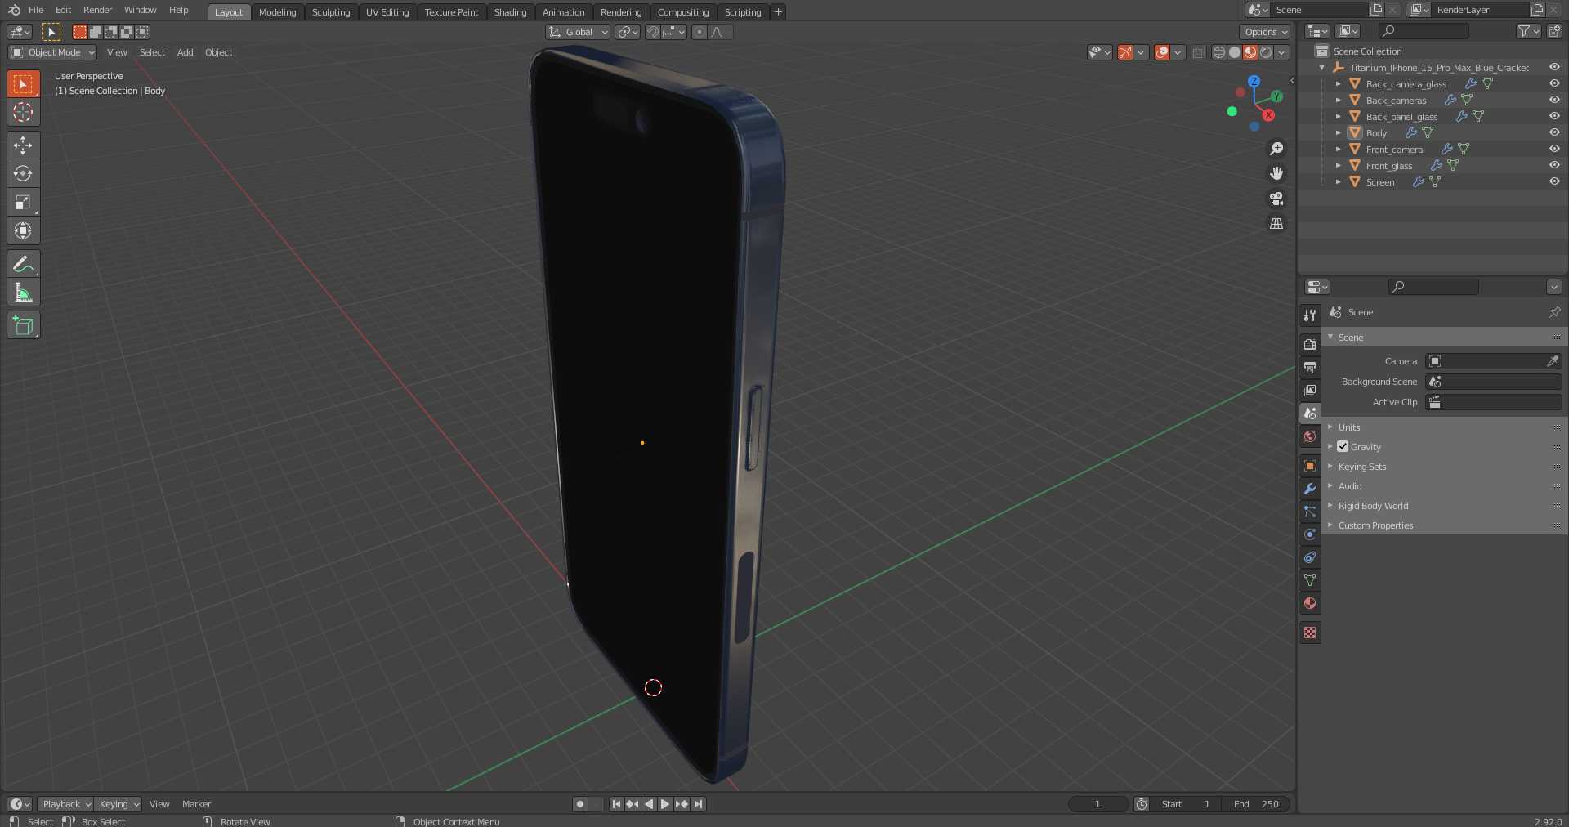Open the viewport Add menu
The width and height of the screenshot is (1569, 827).
click(186, 52)
